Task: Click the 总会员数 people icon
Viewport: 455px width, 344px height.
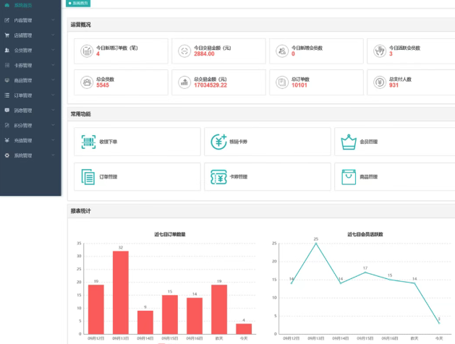Action: click(x=87, y=82)
